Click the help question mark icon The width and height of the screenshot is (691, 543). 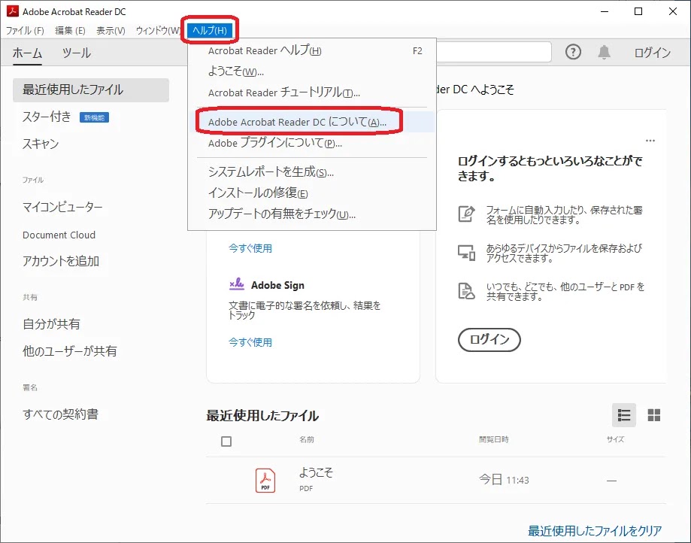pyautogui.click(x=573, y=53)
